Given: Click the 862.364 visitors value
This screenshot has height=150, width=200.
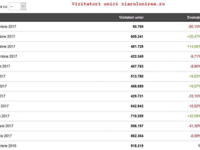Looking at the screenshot, I should tap(137, 136).
